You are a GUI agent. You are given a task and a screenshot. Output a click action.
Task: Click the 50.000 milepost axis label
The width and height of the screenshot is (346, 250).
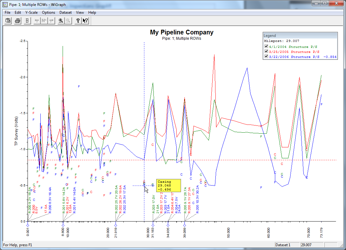(228, 232)
